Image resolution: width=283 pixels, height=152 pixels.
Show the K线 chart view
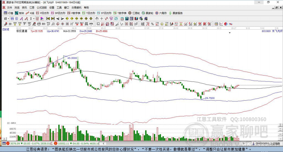coord(30,13)
